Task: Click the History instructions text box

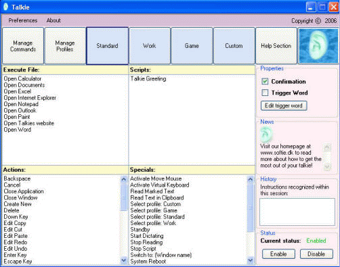Action: pyautogui.click(x=297, y=212)
